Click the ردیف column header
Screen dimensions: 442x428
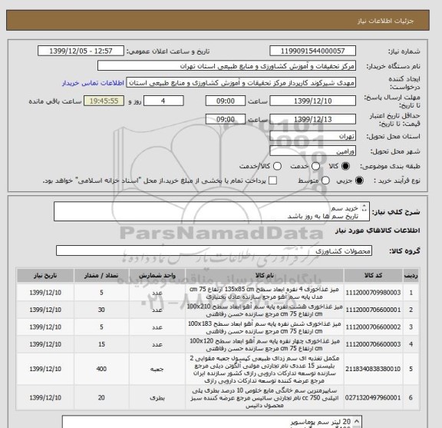click(411, 276)
